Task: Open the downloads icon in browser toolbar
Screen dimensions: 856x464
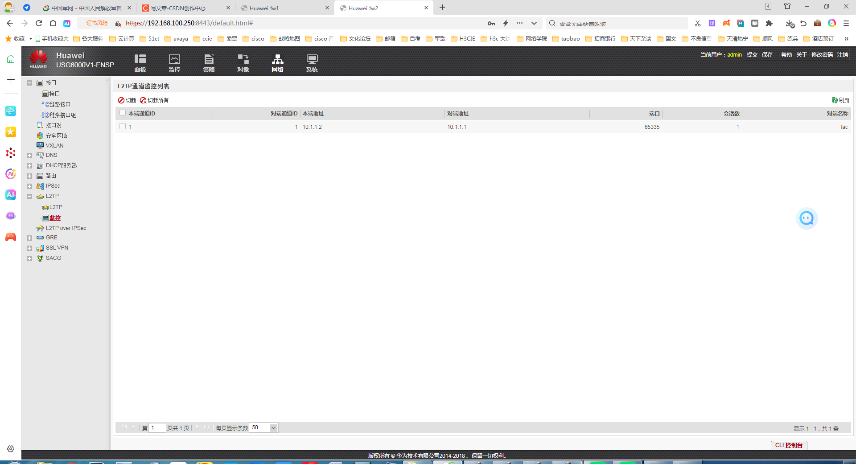Action: [x=790, y=23]
